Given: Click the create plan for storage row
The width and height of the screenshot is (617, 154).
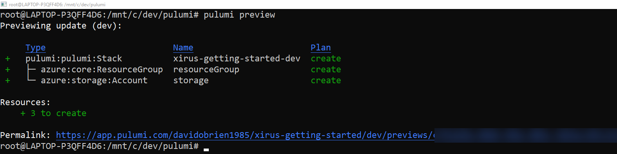Looking at the screenshot, I should pyautogui.click(x=326, y=81).
